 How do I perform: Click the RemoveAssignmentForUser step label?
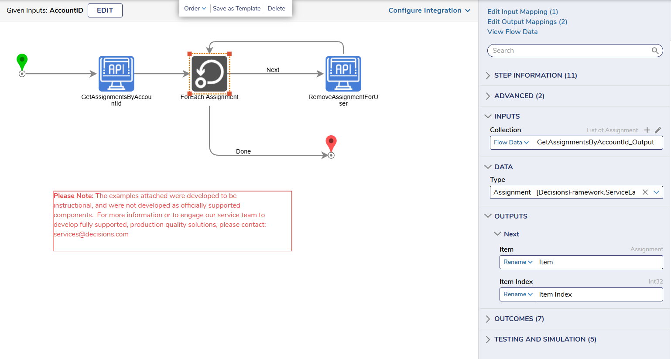point(343,100)
